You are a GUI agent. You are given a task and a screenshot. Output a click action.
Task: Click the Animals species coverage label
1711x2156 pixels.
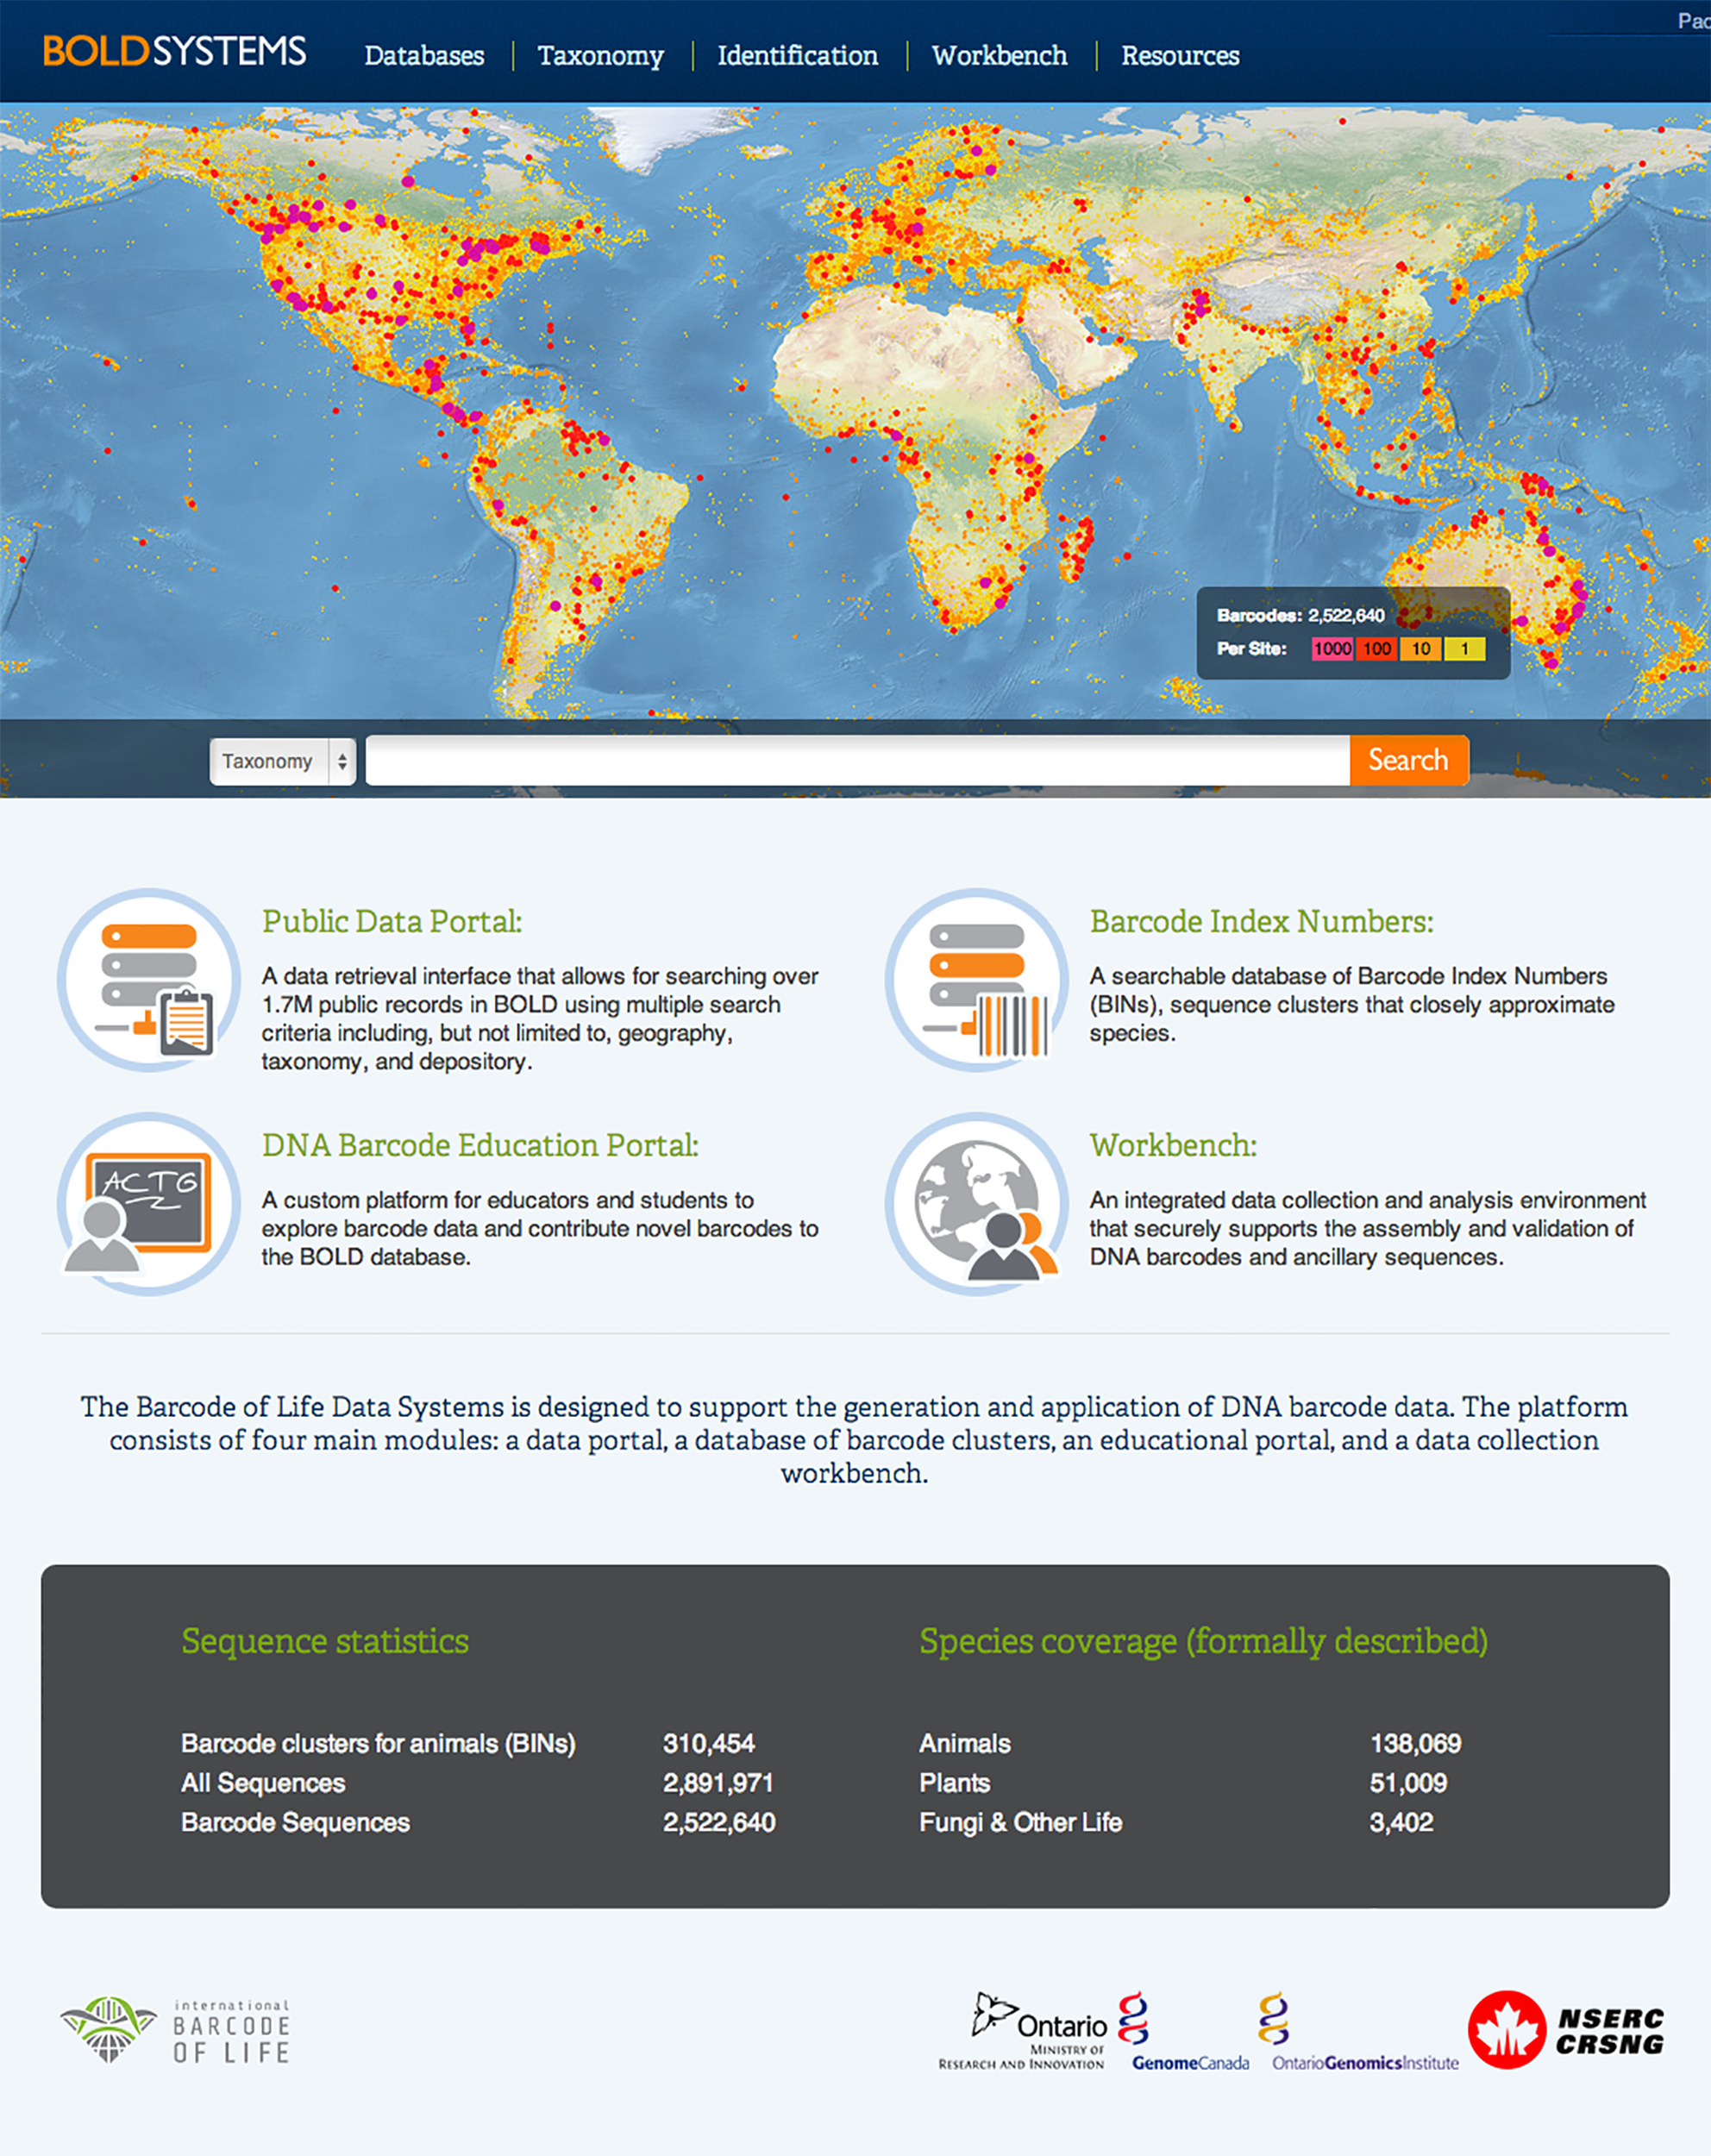click(965, 1743)
